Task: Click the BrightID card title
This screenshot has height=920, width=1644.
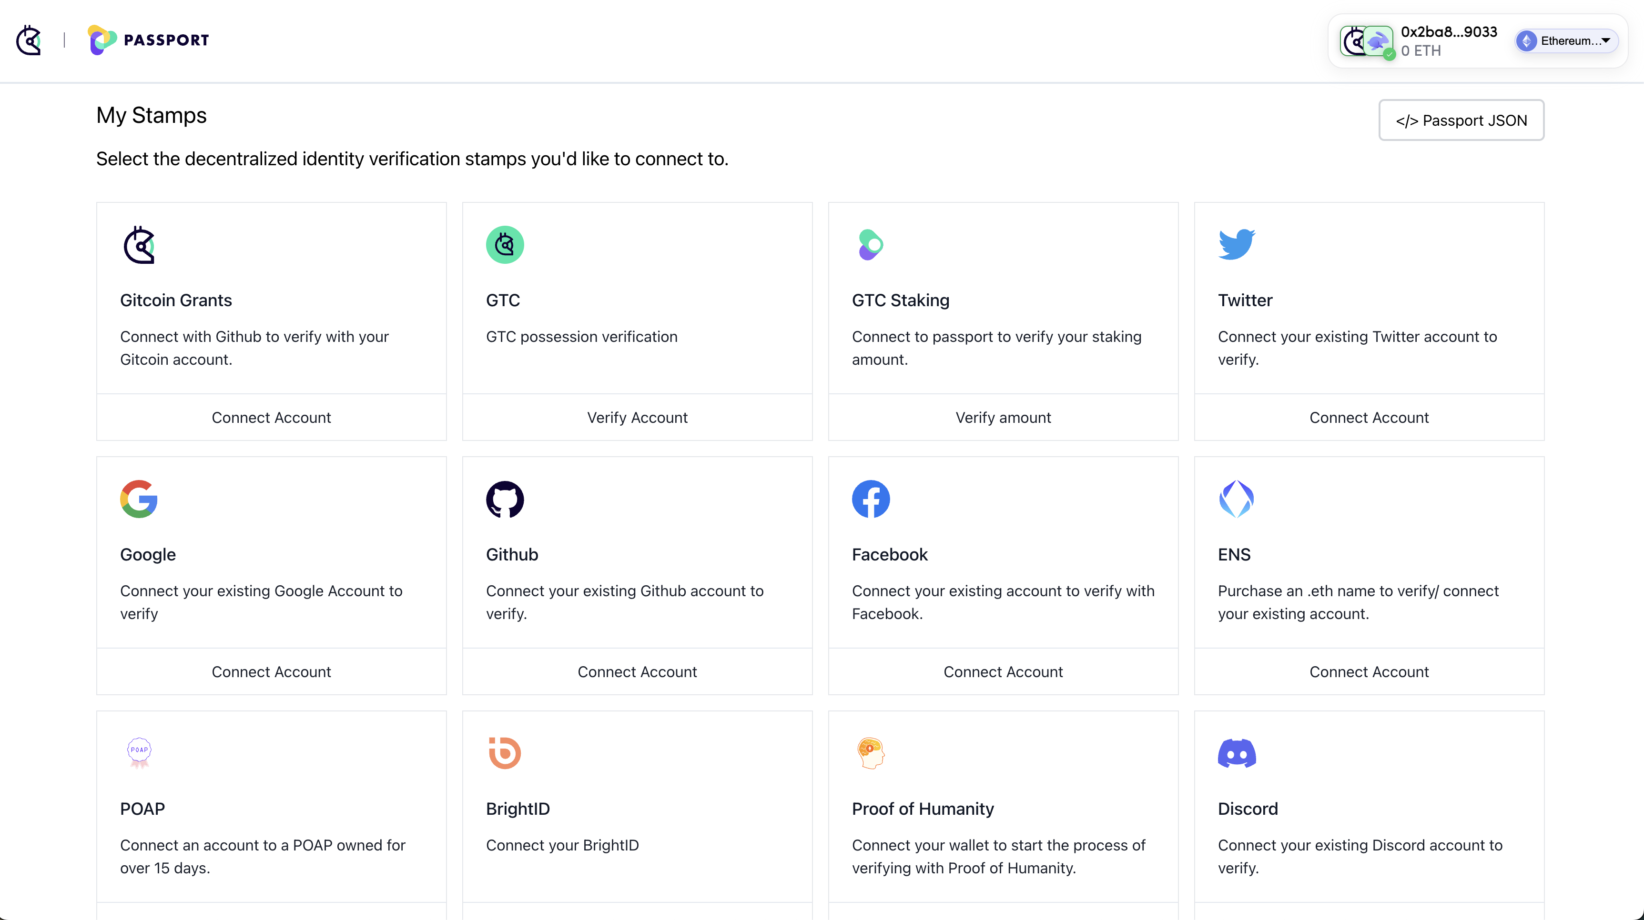Action: pos(518,809)
